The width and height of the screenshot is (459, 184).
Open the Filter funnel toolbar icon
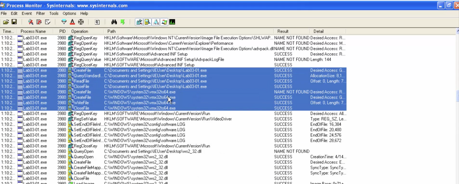(64, 22)
